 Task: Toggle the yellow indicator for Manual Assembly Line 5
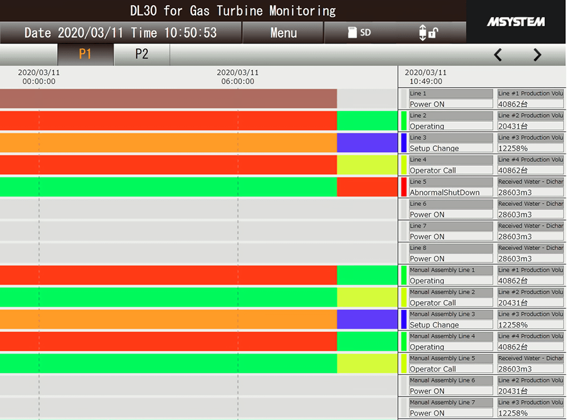coord(403,363)
